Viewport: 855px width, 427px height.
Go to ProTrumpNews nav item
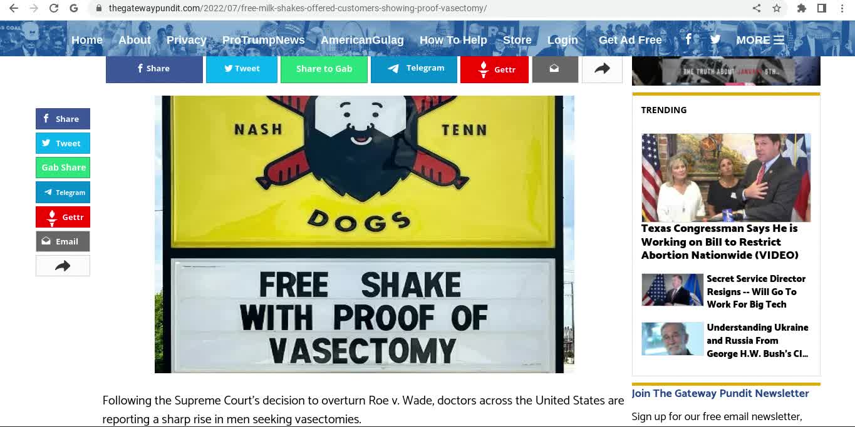click(x=263, y=40)
